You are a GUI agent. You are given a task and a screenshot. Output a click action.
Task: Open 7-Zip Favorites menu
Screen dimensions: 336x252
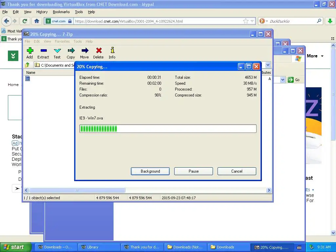point(62,41)
